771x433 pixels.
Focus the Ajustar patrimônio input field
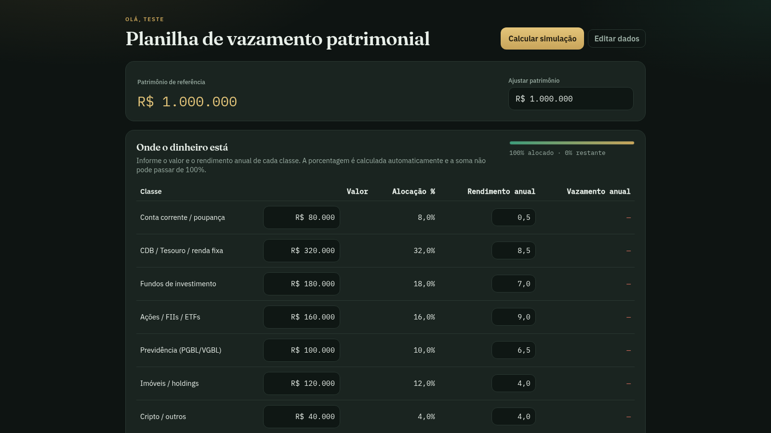point(571,99)
